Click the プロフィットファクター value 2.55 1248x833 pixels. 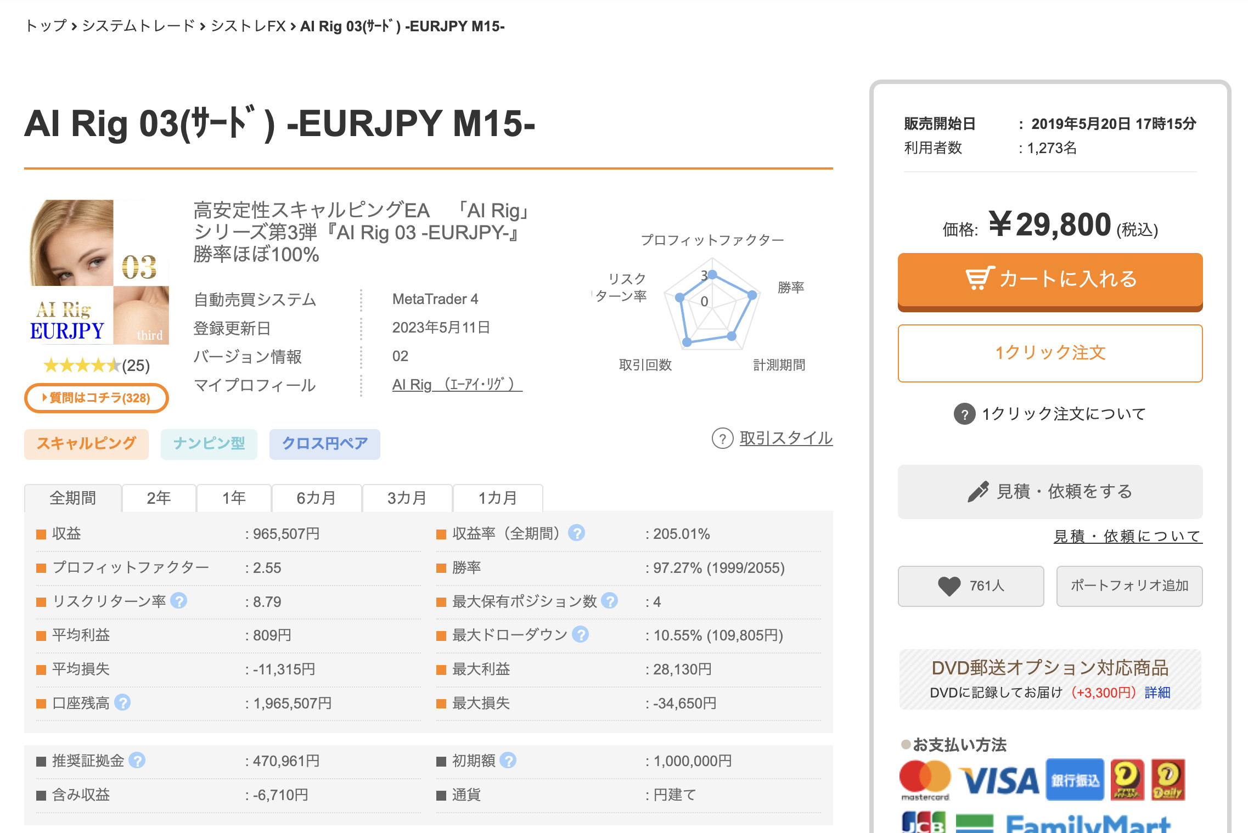[x=267, y=568]
